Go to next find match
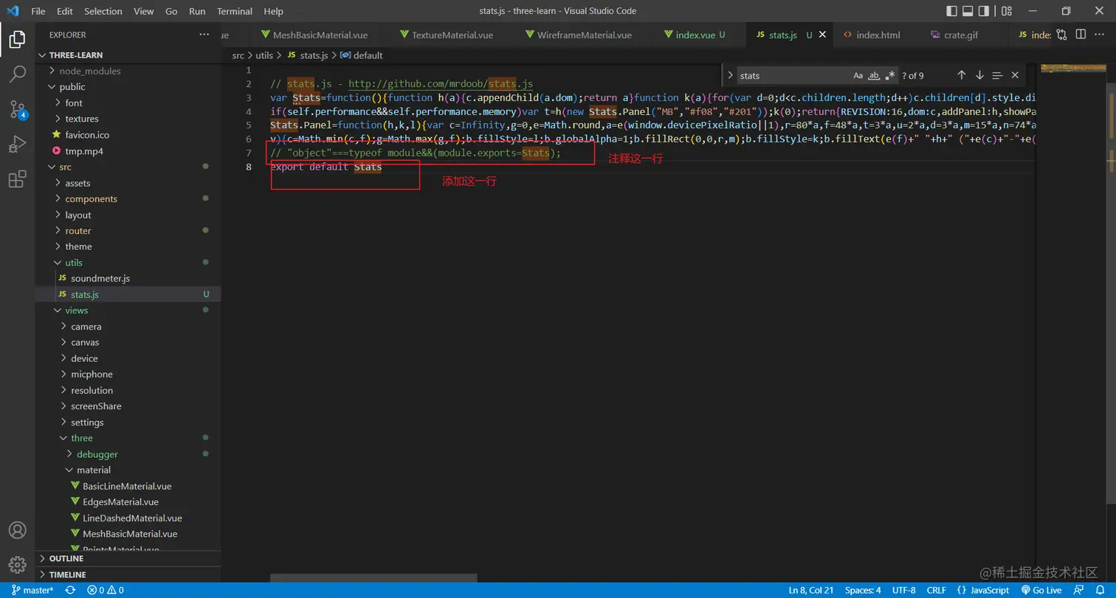Image resolution: width=1116 pixels, height=598 pixels. [979, 75]
